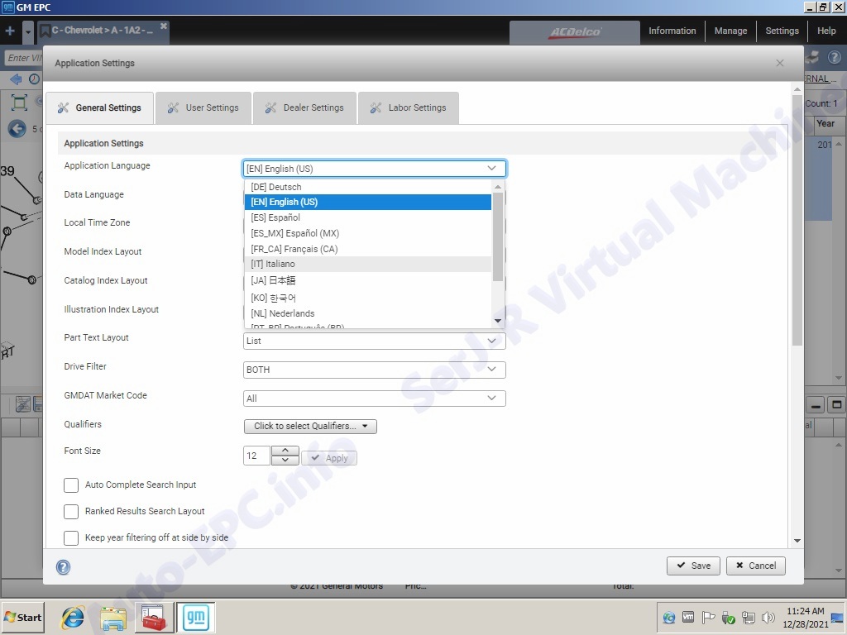This screenshot has width=847, height=635.
Task: Choose [ES_MX] Español (MX) option
Action: (x=368, y=233)
